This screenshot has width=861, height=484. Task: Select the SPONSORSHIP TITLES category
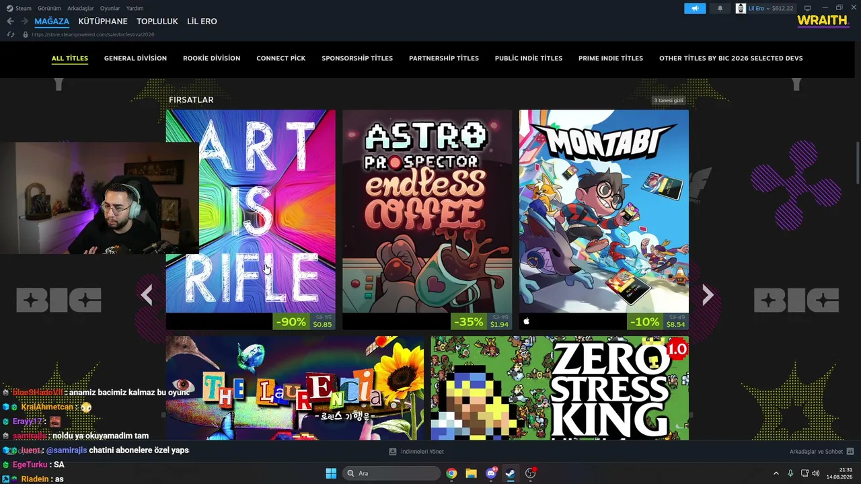[357, 58]
